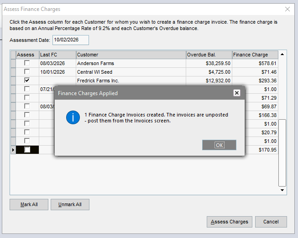298x238 pixels.
Task: Click the $170.95 finance charge cell
Action: [261, 150]
